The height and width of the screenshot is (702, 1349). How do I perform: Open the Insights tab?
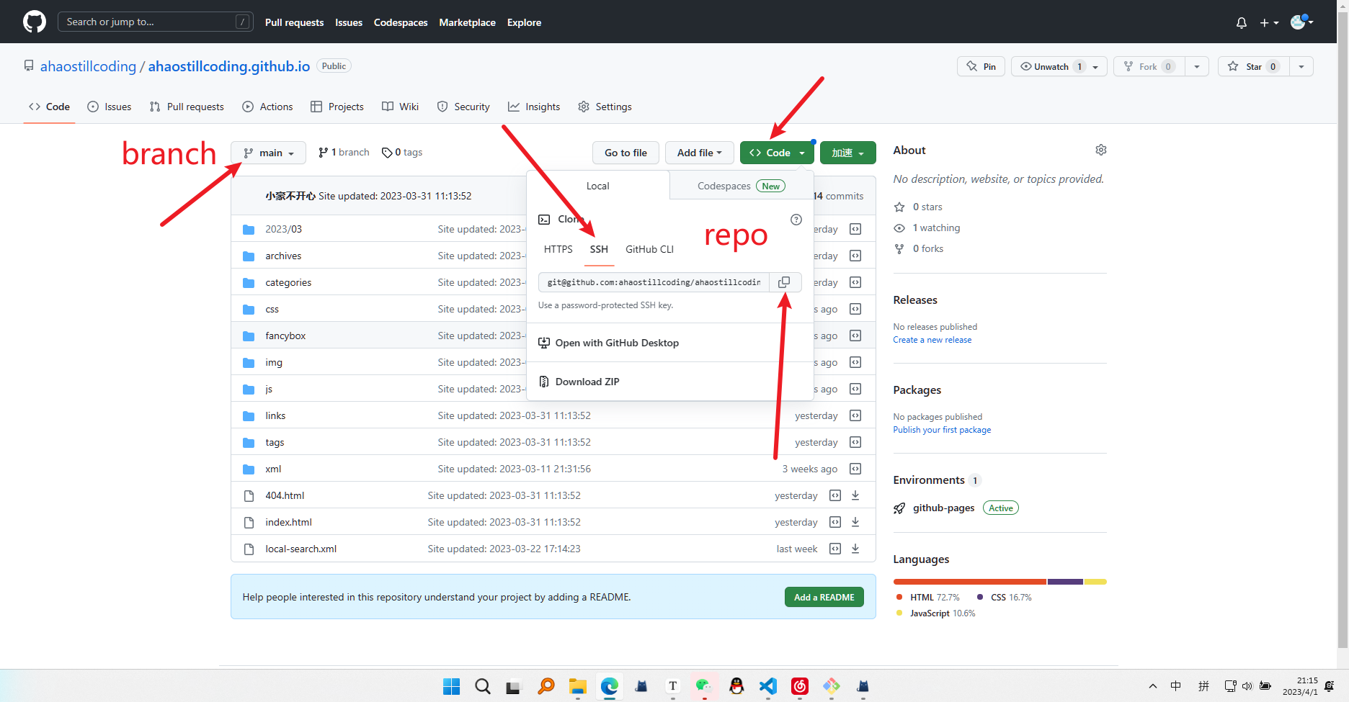pyautogui.click(x=534, y=107)
